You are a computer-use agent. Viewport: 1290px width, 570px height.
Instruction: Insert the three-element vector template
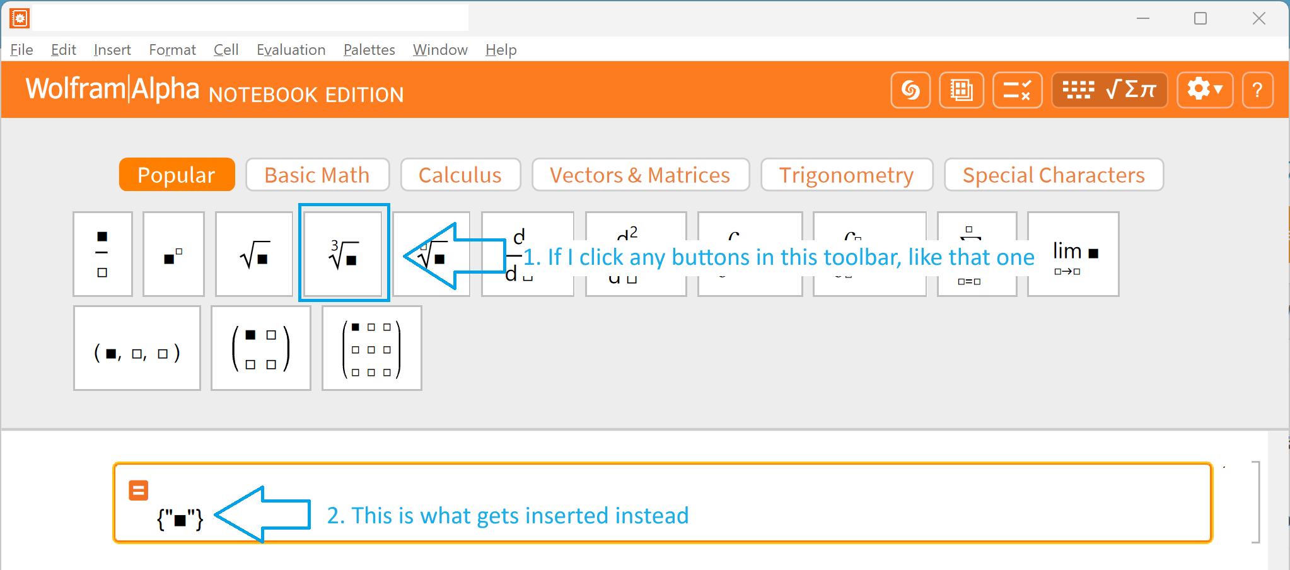click(x=137, y=349)
